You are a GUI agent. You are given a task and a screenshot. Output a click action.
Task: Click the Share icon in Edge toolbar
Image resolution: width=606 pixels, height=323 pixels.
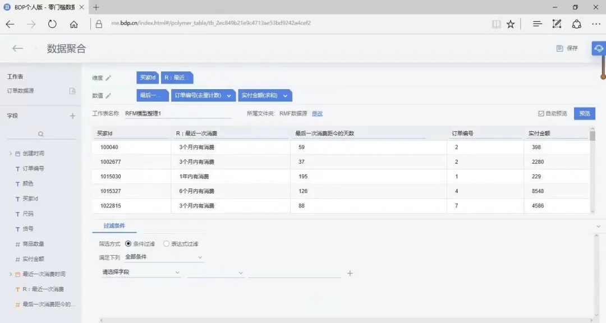576,24
